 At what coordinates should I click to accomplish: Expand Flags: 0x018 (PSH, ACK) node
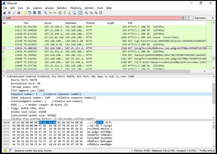coord(8,108)
